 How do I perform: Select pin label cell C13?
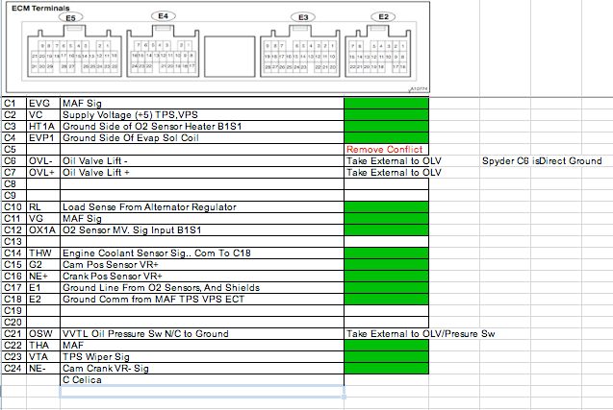click(14, 241)
